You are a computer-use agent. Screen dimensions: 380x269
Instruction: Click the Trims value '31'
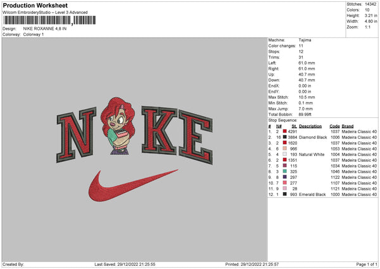tap(301, 58)
